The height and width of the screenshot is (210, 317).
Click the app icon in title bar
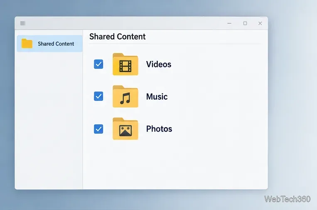[22, 23]
